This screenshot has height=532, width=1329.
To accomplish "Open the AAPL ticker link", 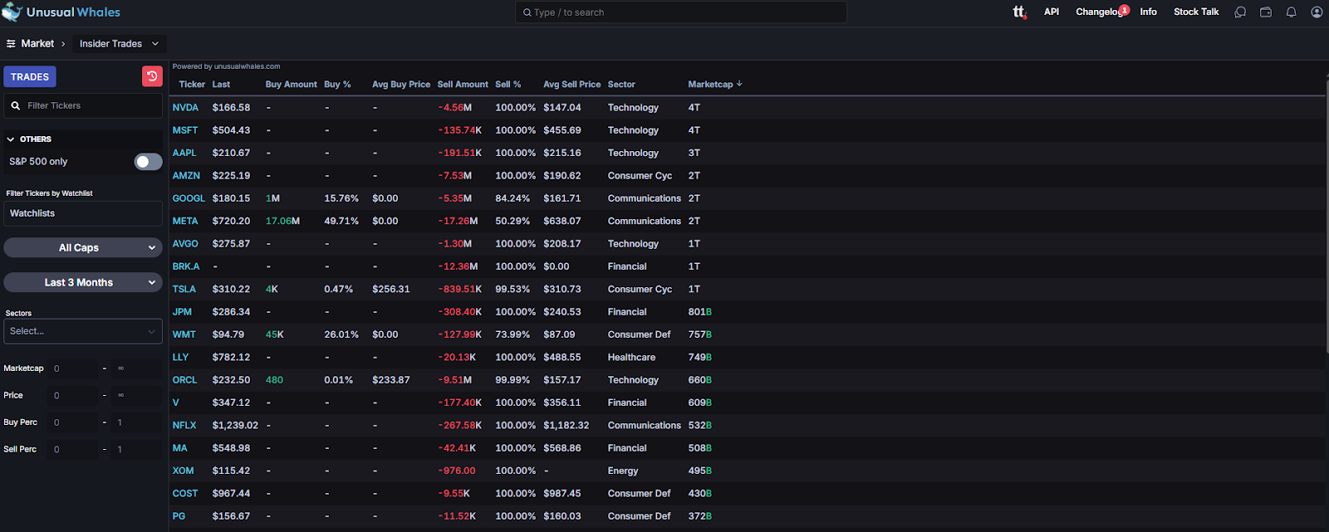I will tap(184, 153).
